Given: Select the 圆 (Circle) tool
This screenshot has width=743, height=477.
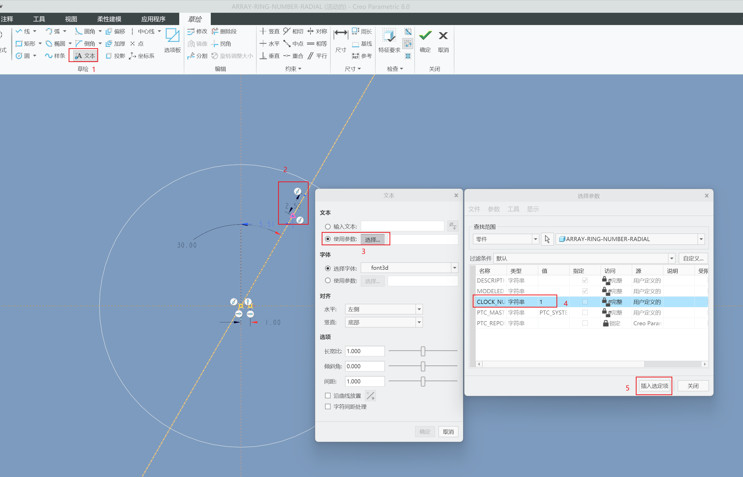Looking at the screenshot, I should pyautogui.click(x=23, y=56).
